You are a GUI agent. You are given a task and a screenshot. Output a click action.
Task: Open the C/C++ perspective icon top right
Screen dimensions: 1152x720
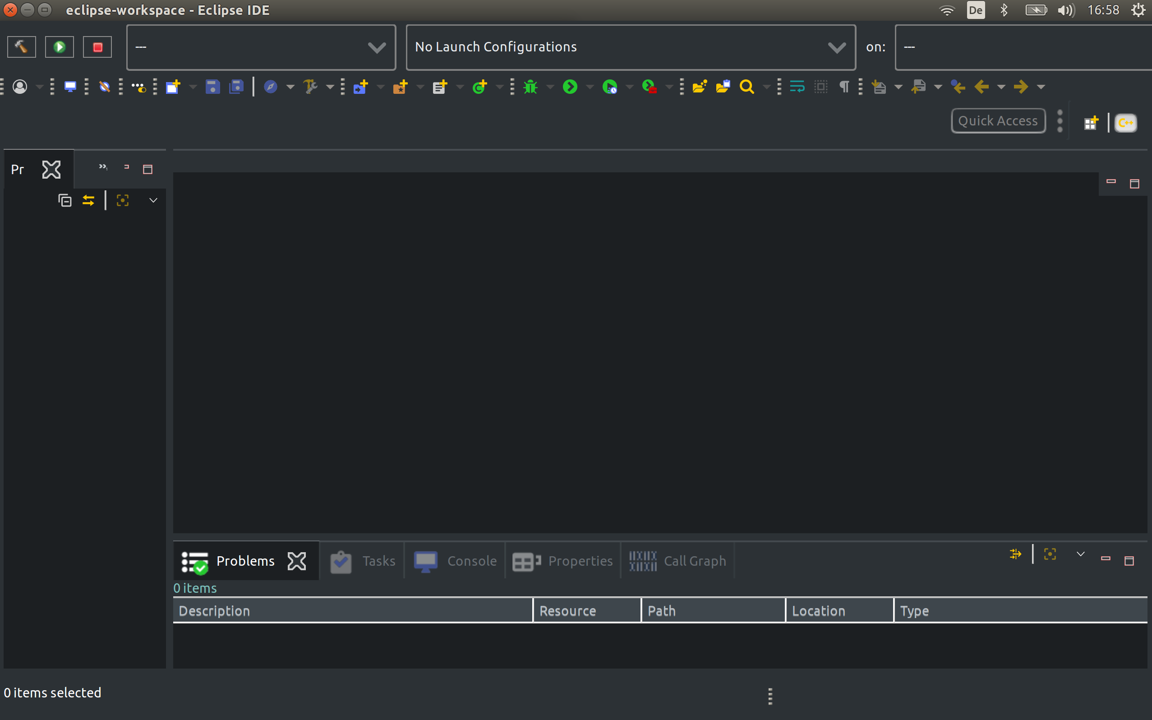tap(1126, 122)
